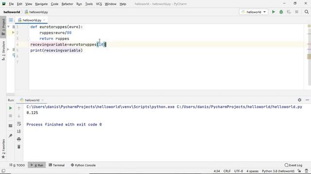Click scroll to end of output icon
Viewport: 311px width, 174px height.
[x=19, y=131]
